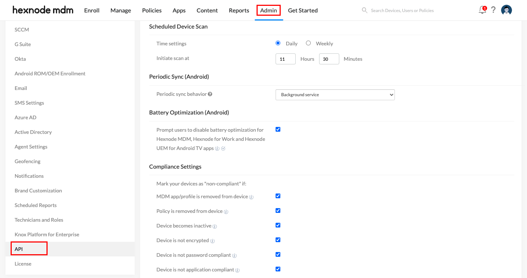Open License in the sidebar

[23, 264]
